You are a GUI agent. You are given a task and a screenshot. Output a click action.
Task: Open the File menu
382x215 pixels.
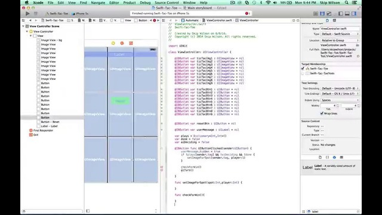point(50,2)
